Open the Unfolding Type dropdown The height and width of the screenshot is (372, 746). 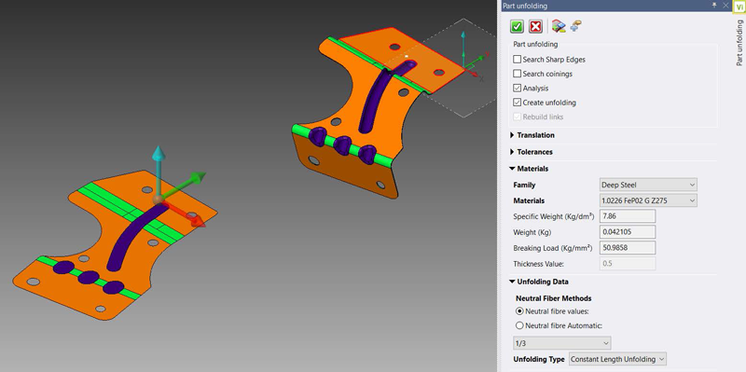click(x=617, y=359)
